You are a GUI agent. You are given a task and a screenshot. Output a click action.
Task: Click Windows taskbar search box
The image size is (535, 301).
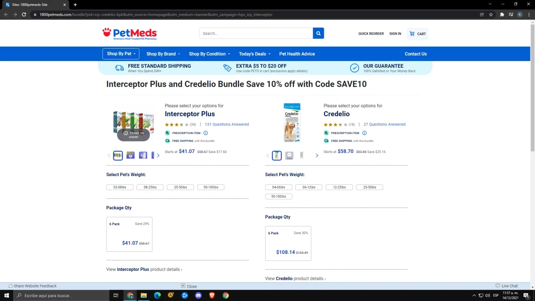click(x=61, y=295)
